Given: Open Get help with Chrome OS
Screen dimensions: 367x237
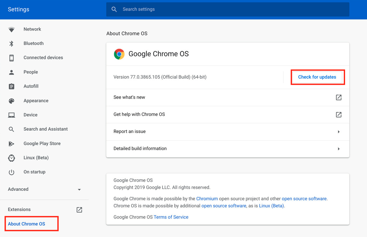Looking at the screenshot, I should point(228,114).
